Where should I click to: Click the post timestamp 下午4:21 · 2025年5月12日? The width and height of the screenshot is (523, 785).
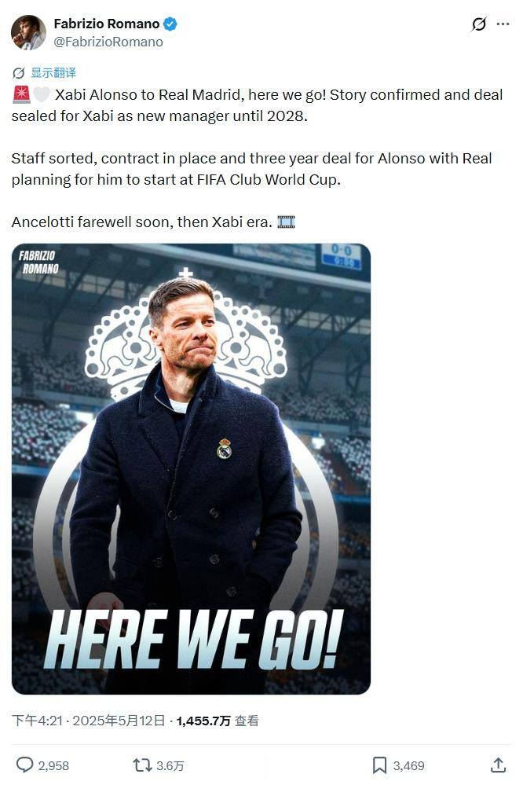pyautogui.click(x=89, y=721)
